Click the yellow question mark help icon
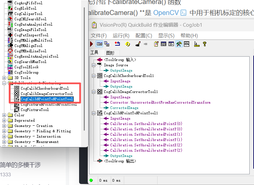 click(205, 44)
